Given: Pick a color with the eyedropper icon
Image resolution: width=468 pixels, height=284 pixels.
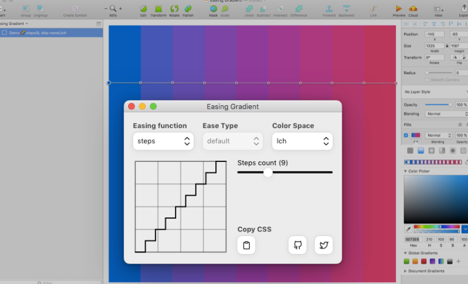Looking at the screenshot, I should point(408,229).
